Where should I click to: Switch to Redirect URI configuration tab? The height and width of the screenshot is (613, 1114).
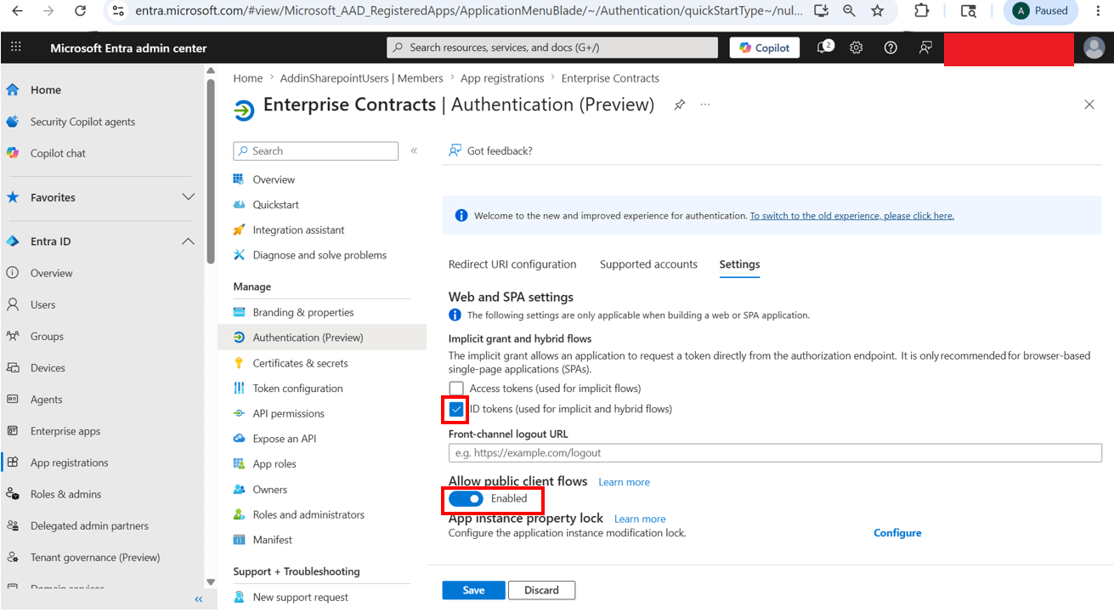(x=512, y=264)
